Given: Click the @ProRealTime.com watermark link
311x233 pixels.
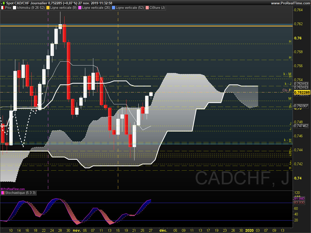Looking at the screenshot, I should point(13,189).
